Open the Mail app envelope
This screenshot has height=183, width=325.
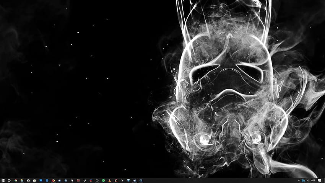click(x=28, y=180)
